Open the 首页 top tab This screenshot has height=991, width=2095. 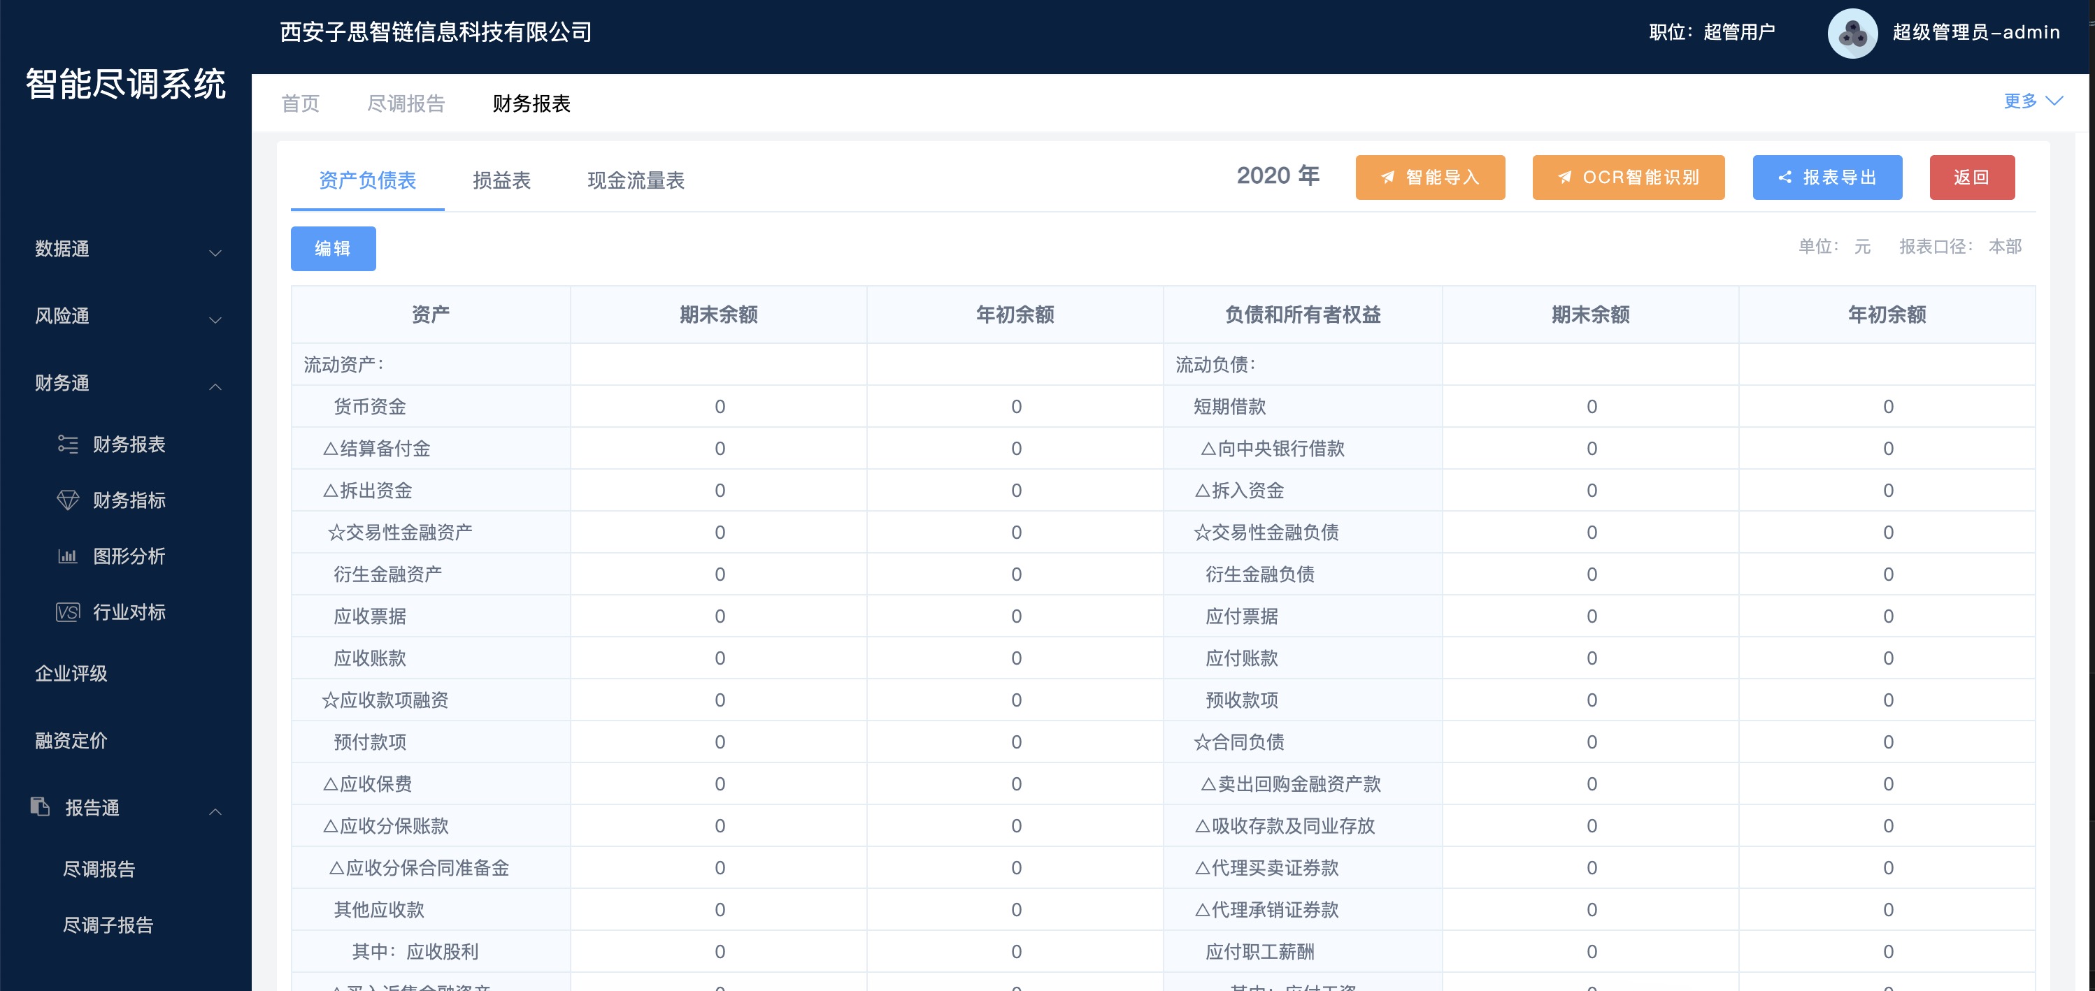click(300, 103)
